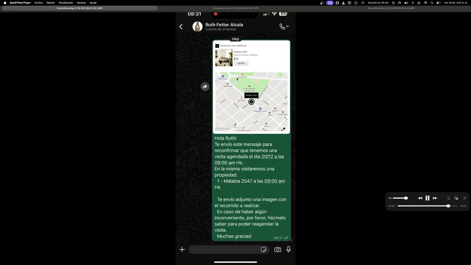Open the sticker picker icon
This screenshot has height=265, width=471.
coord(263,250)
